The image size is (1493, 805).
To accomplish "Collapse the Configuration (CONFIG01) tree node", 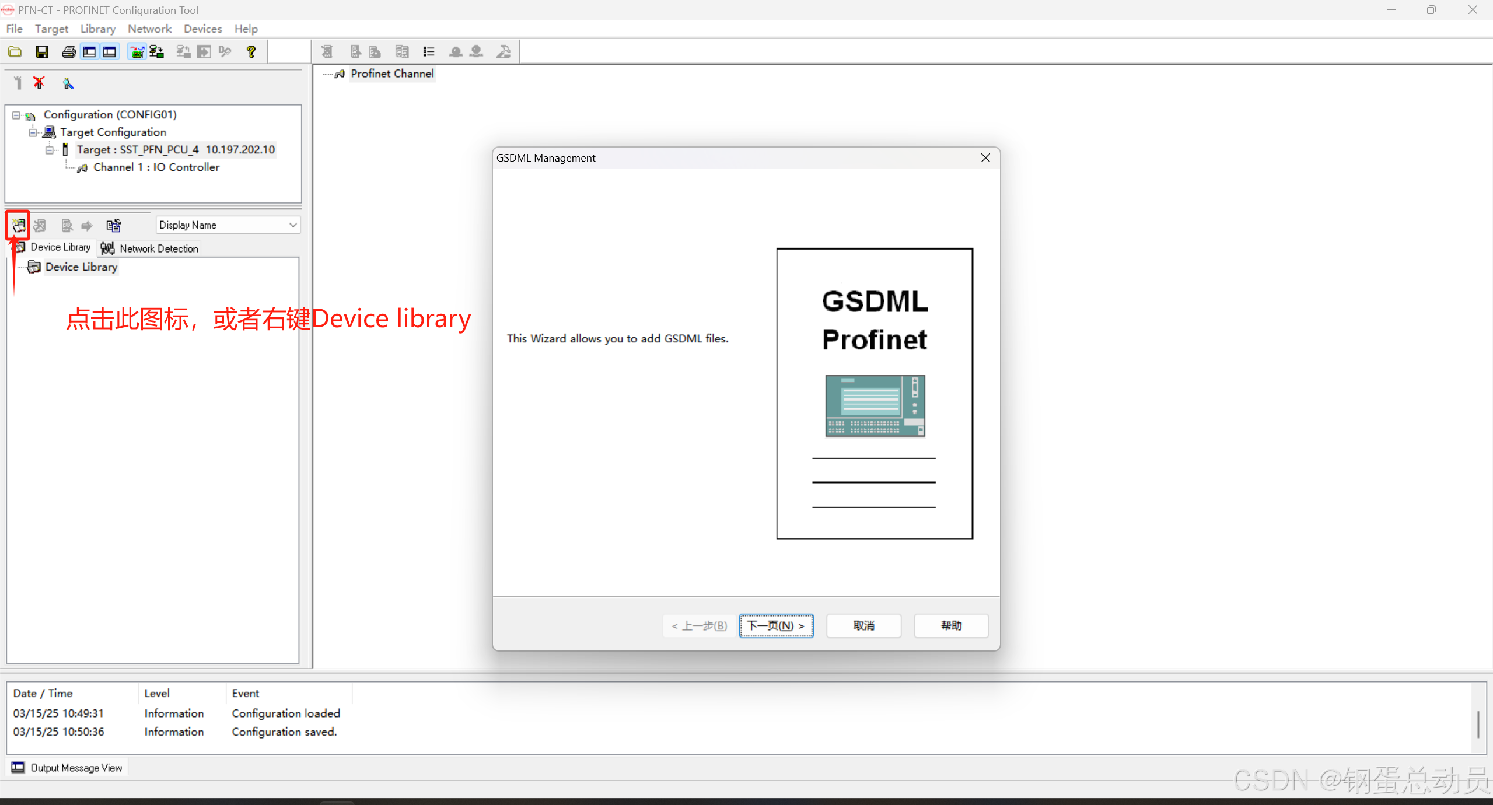I will click(x=16, y=115).
